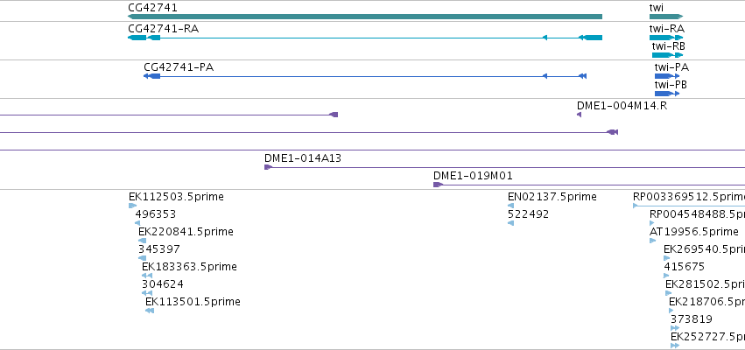Click the EK220841.5prime EST label
This screenshot has width=745, height=350.
186,232
